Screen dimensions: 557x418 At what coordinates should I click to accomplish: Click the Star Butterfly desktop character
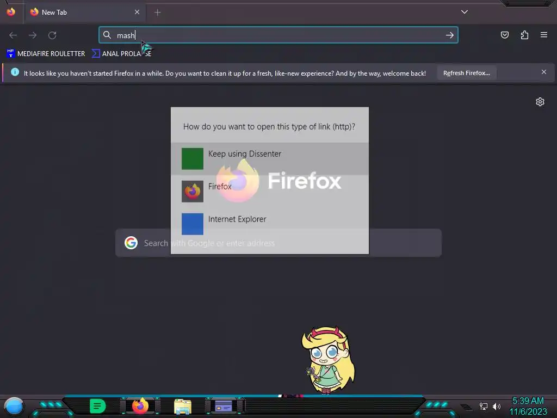[328, 360]
